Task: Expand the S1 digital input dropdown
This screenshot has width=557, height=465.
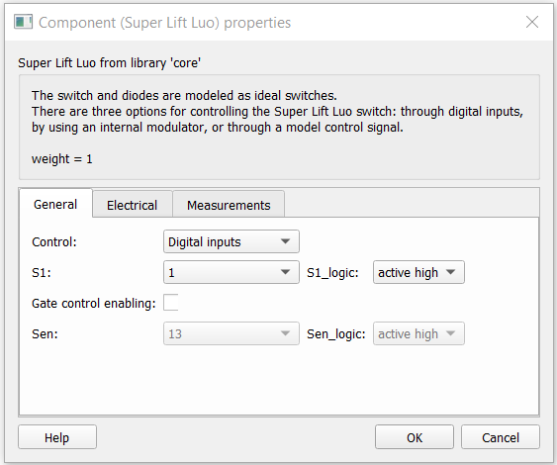Action: click(232, 272)
